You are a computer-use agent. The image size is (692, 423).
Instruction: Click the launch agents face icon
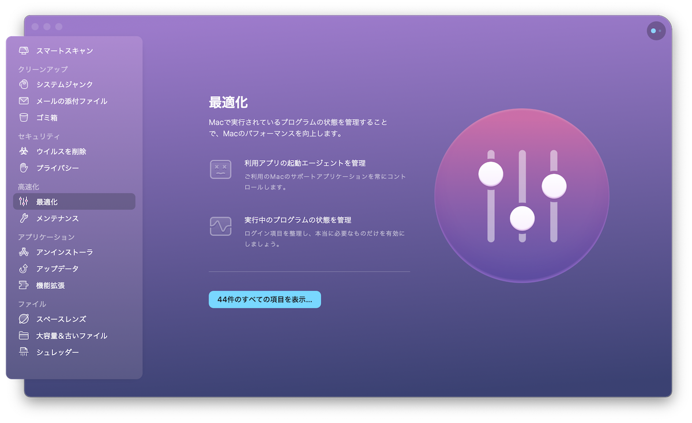point(220,169)
